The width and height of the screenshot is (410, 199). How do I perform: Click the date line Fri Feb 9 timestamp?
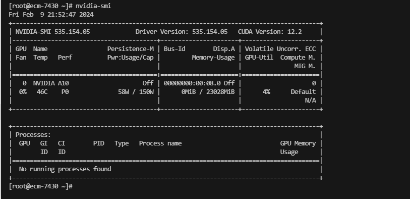51,15
